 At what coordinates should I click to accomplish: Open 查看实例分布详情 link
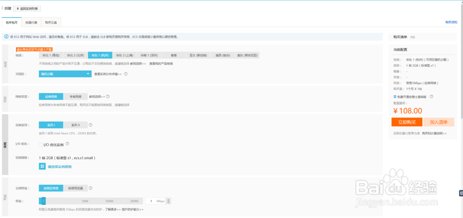tap(108, 74)
